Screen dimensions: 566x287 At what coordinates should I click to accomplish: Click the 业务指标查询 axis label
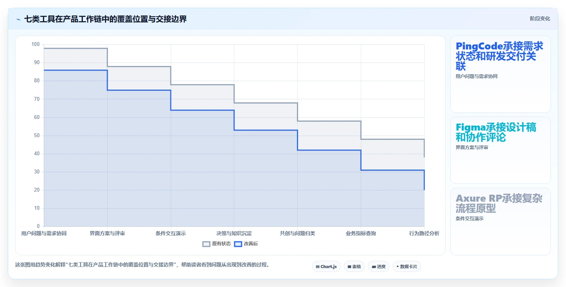coord(361,233)
